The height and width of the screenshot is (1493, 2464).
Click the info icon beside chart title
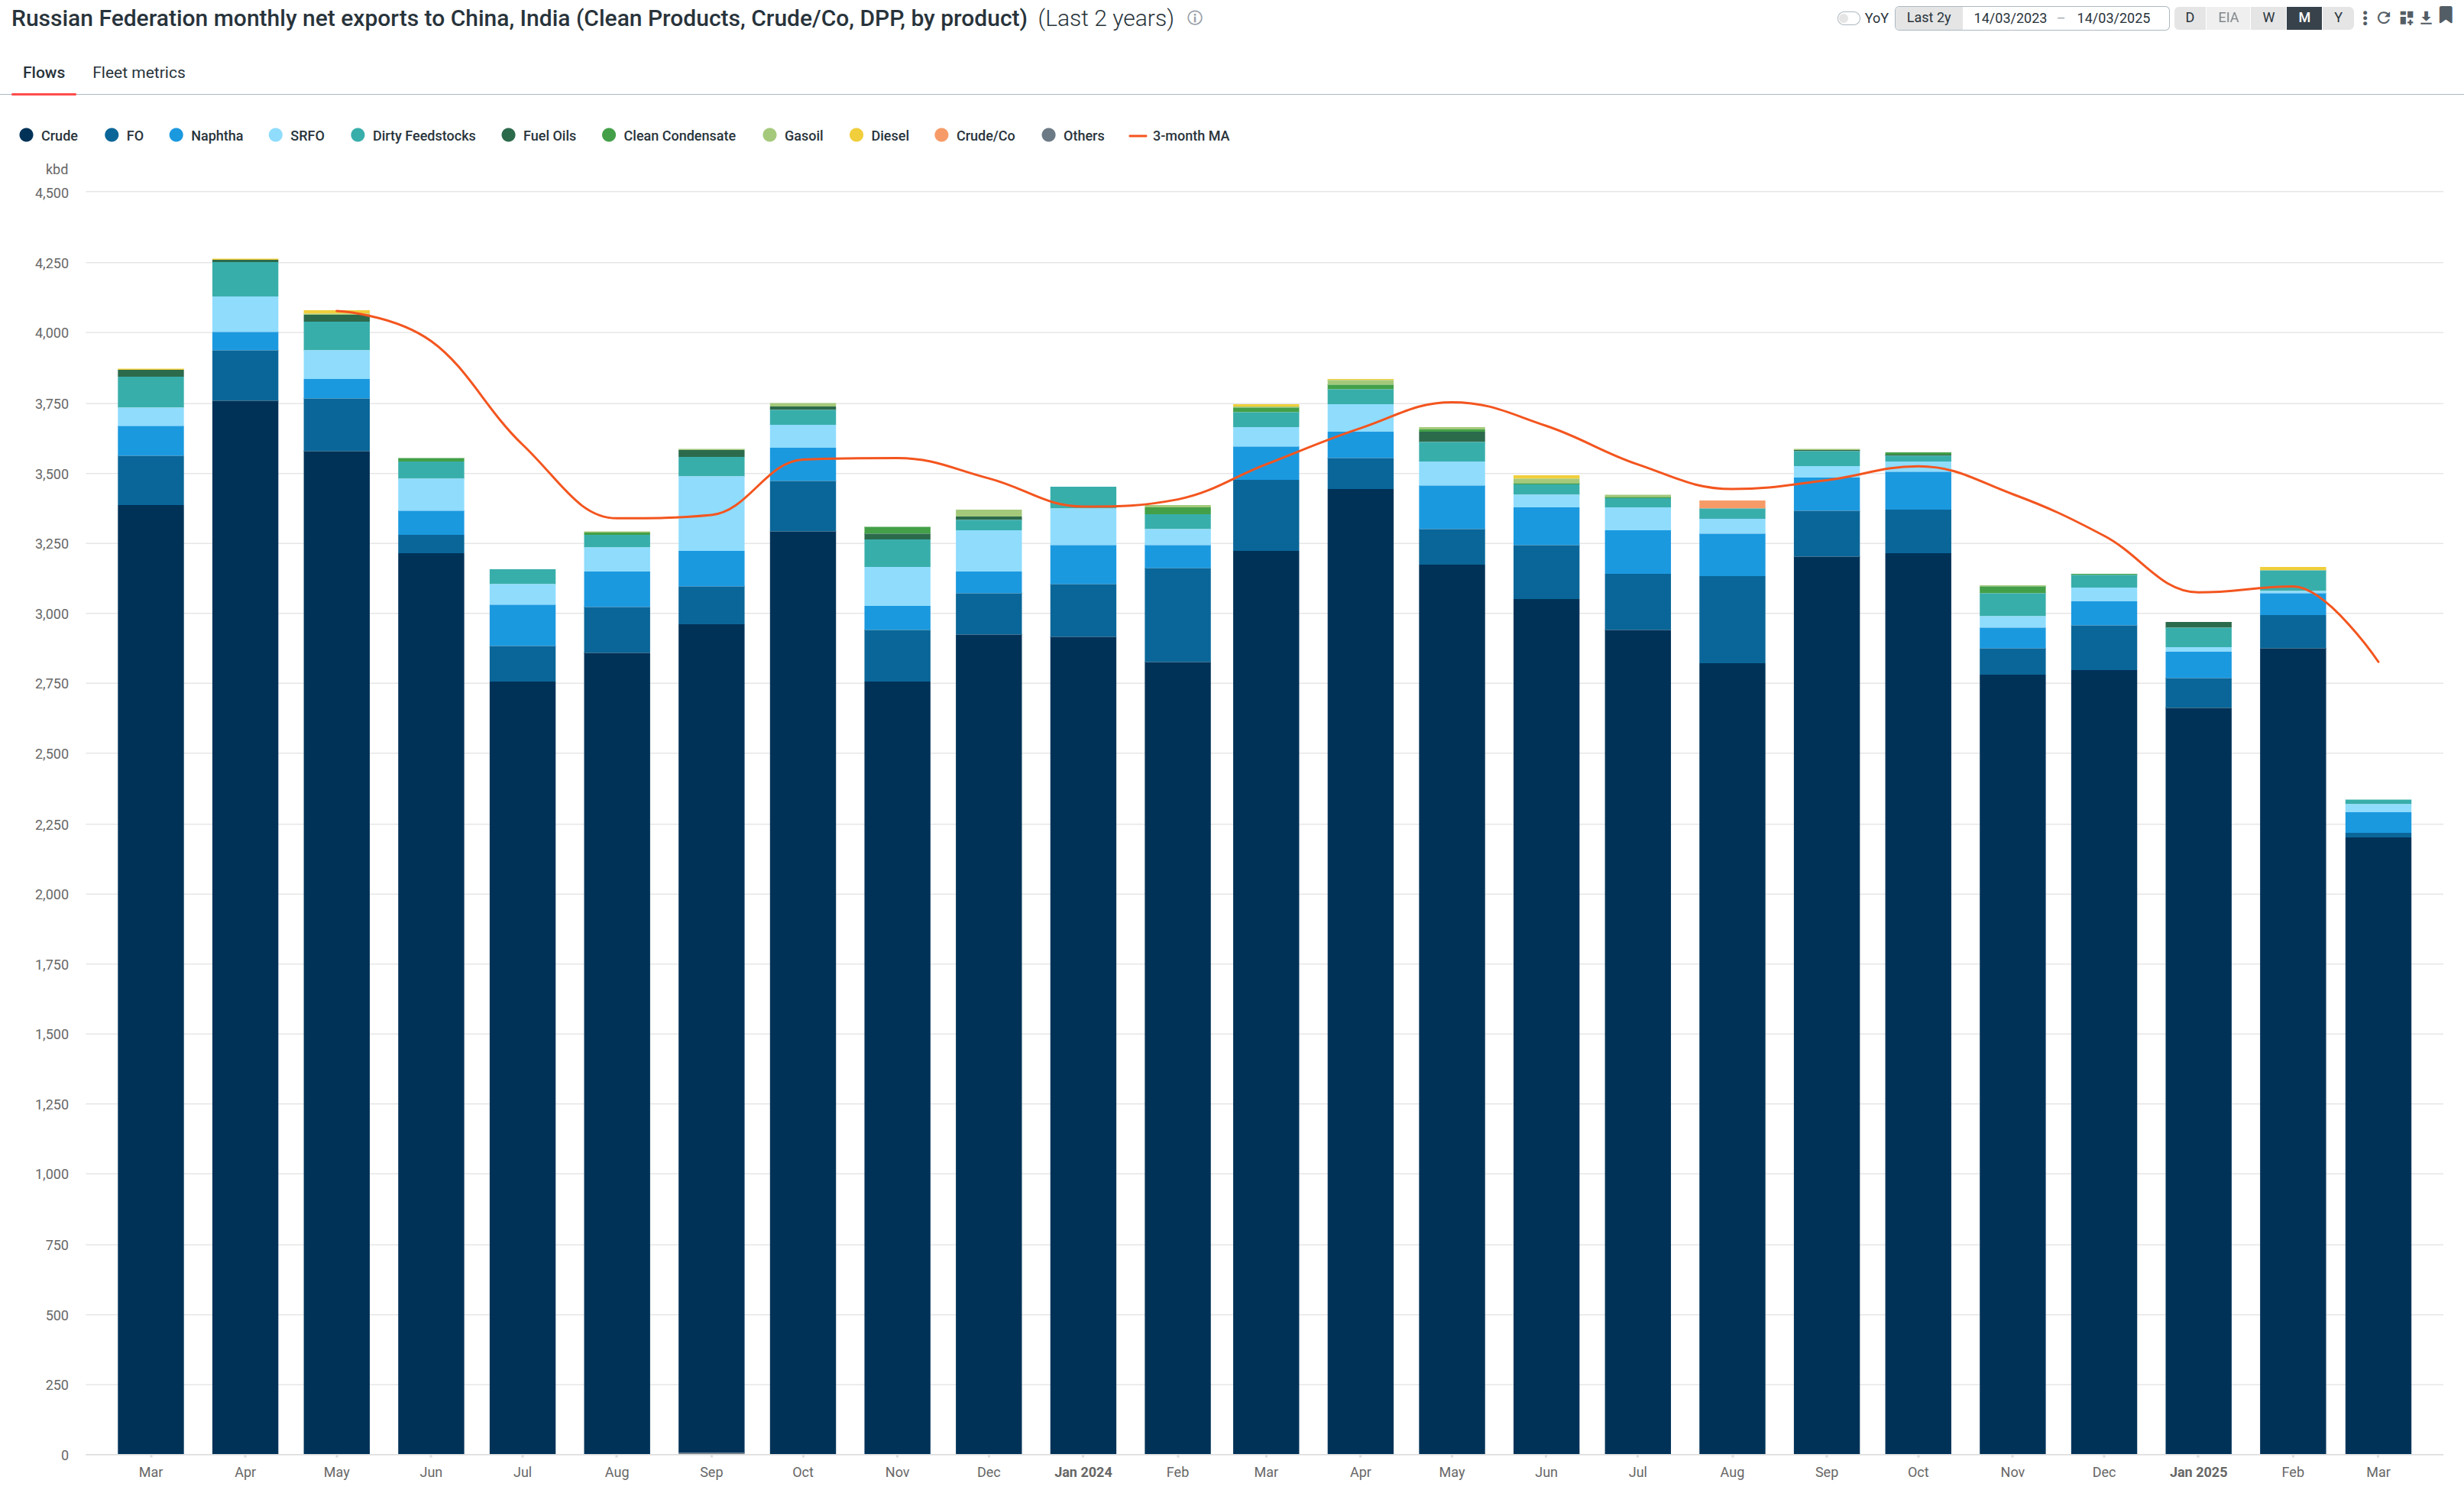(x=1194, y=18)
